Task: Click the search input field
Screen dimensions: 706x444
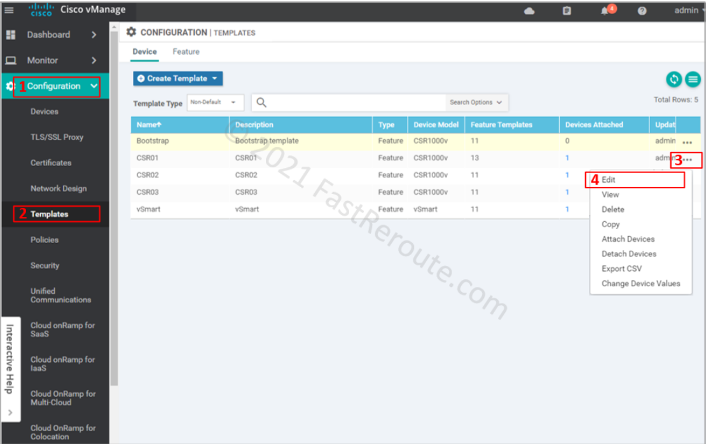Action: coord(350,102)
